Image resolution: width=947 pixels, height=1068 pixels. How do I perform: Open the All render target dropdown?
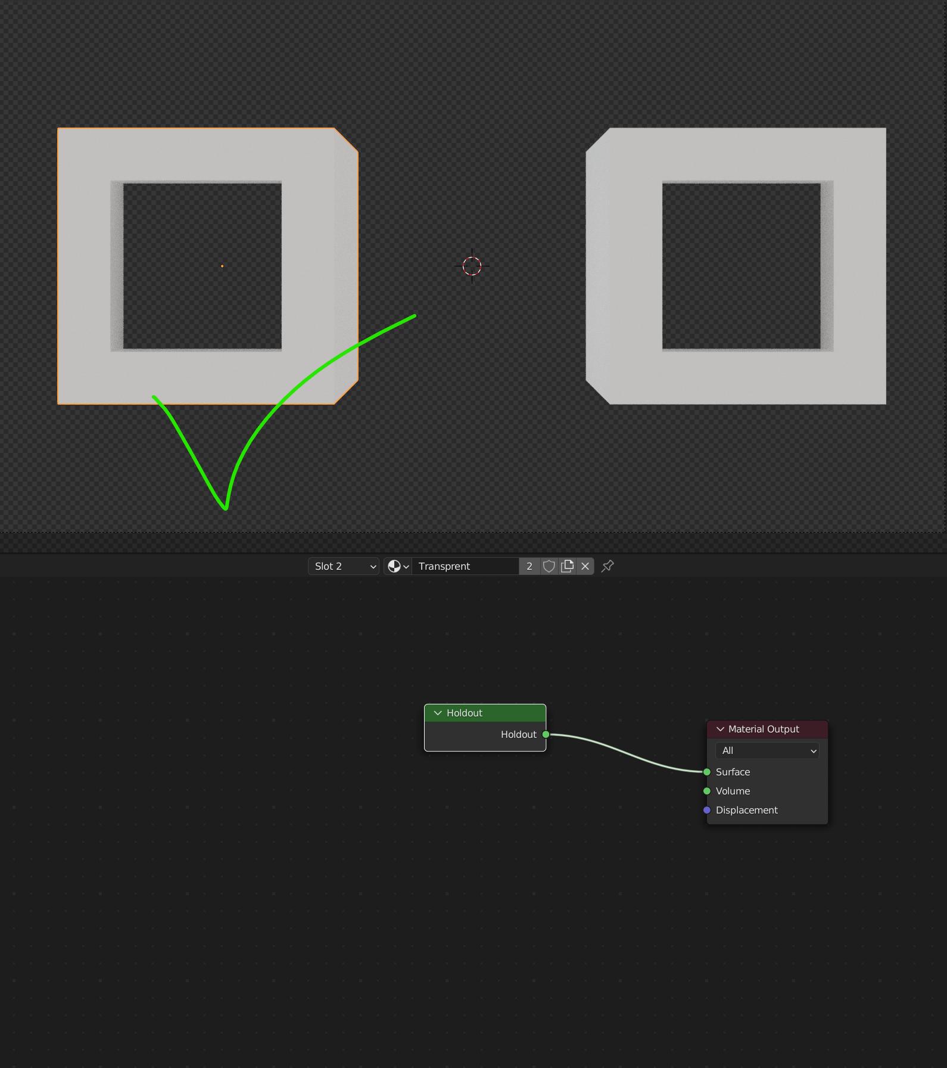coord(767,751)
